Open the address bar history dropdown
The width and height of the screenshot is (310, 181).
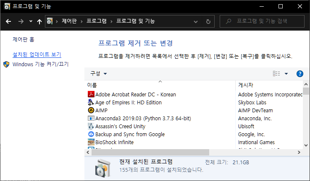click(x=196, y=21)
